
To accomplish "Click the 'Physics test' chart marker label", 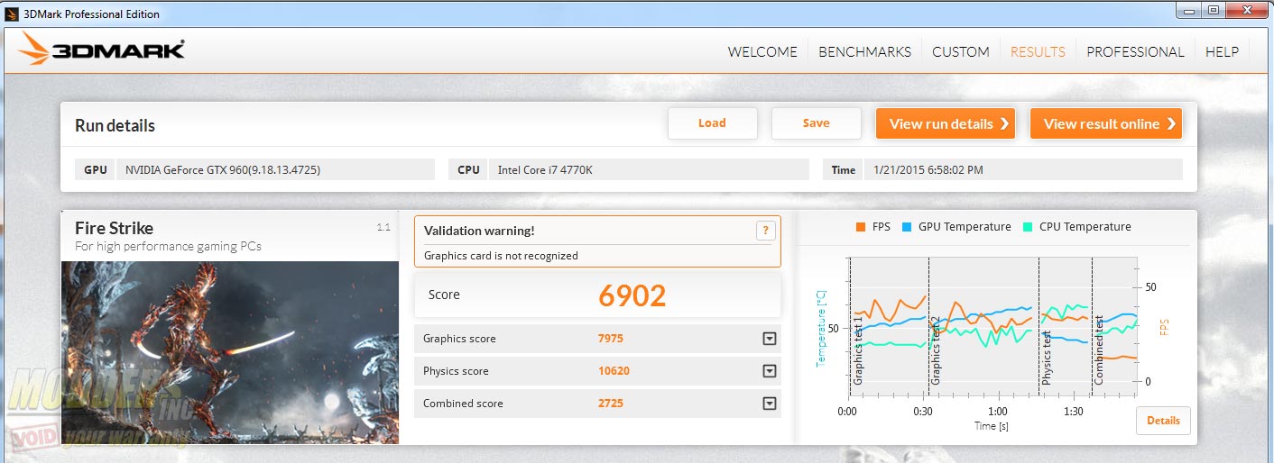I will (1047, 359).
